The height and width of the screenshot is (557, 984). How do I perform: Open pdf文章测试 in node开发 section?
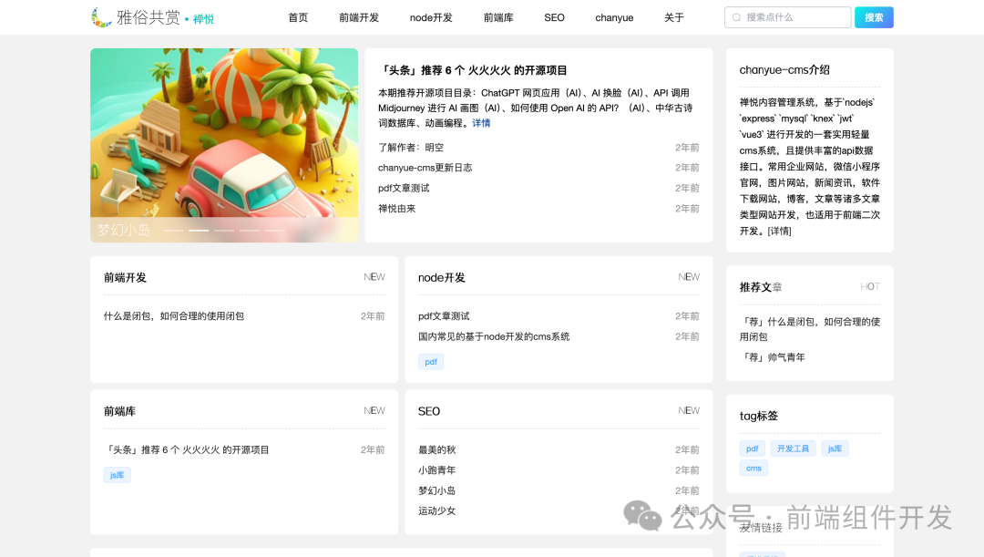click(x=444, y=315)
